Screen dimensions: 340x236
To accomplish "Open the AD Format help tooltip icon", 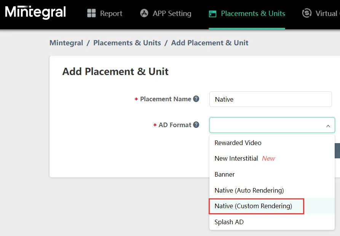I will (x=196, y=124).
